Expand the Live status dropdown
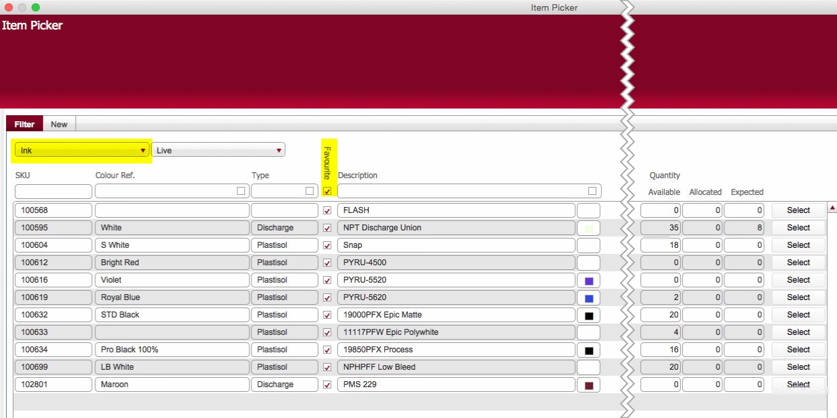 click(x=218, y=150)
